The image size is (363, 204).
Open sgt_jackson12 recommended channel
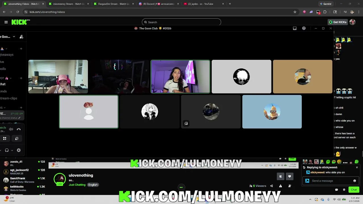pos(24,172)
